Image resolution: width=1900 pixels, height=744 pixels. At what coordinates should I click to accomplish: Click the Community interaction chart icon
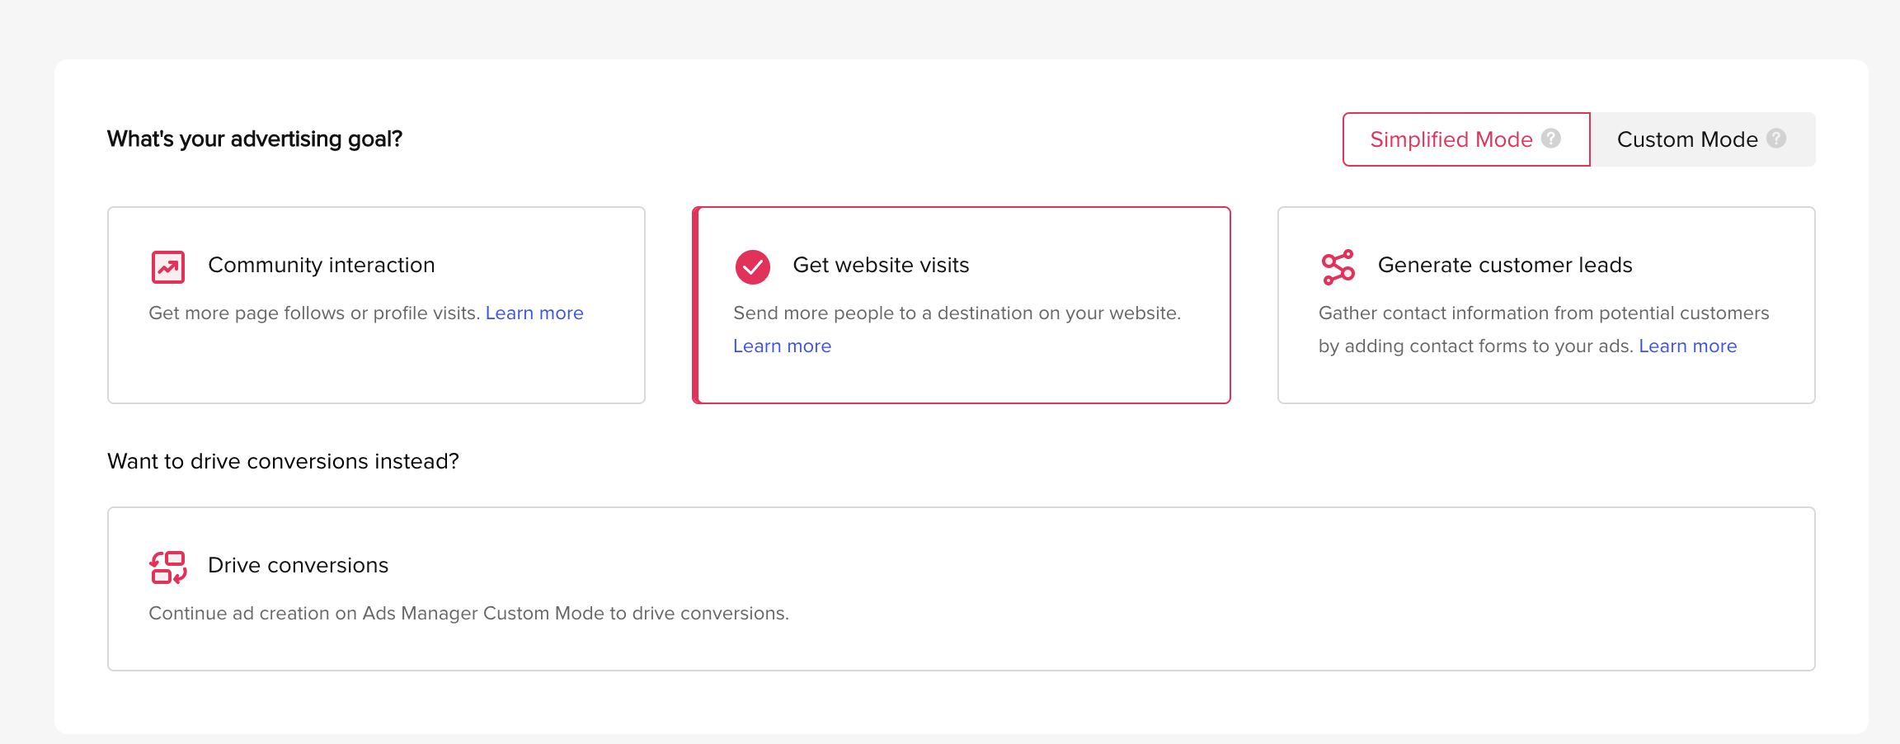(168, 266)
